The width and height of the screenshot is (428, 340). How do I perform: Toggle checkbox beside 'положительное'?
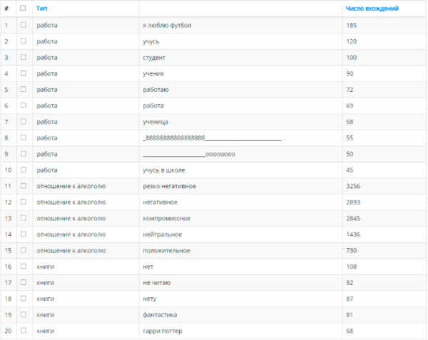pyautogui.click(x=24, y=250)
